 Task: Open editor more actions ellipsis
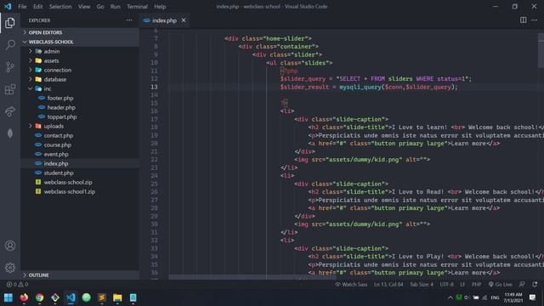[535, 20]
